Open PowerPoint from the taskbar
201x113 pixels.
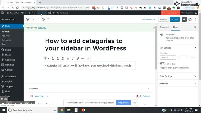tap(83, 110)
